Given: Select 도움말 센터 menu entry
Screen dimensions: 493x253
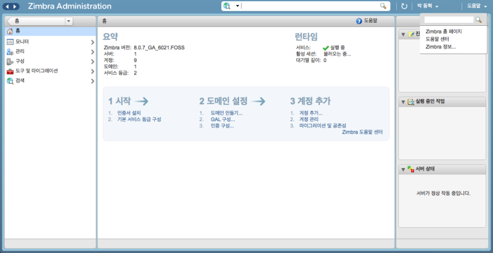Looking at the screenshot, I should [438, 39].
